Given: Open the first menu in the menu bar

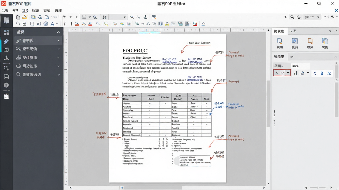Looking at the screenshot, I should [5, 10].
